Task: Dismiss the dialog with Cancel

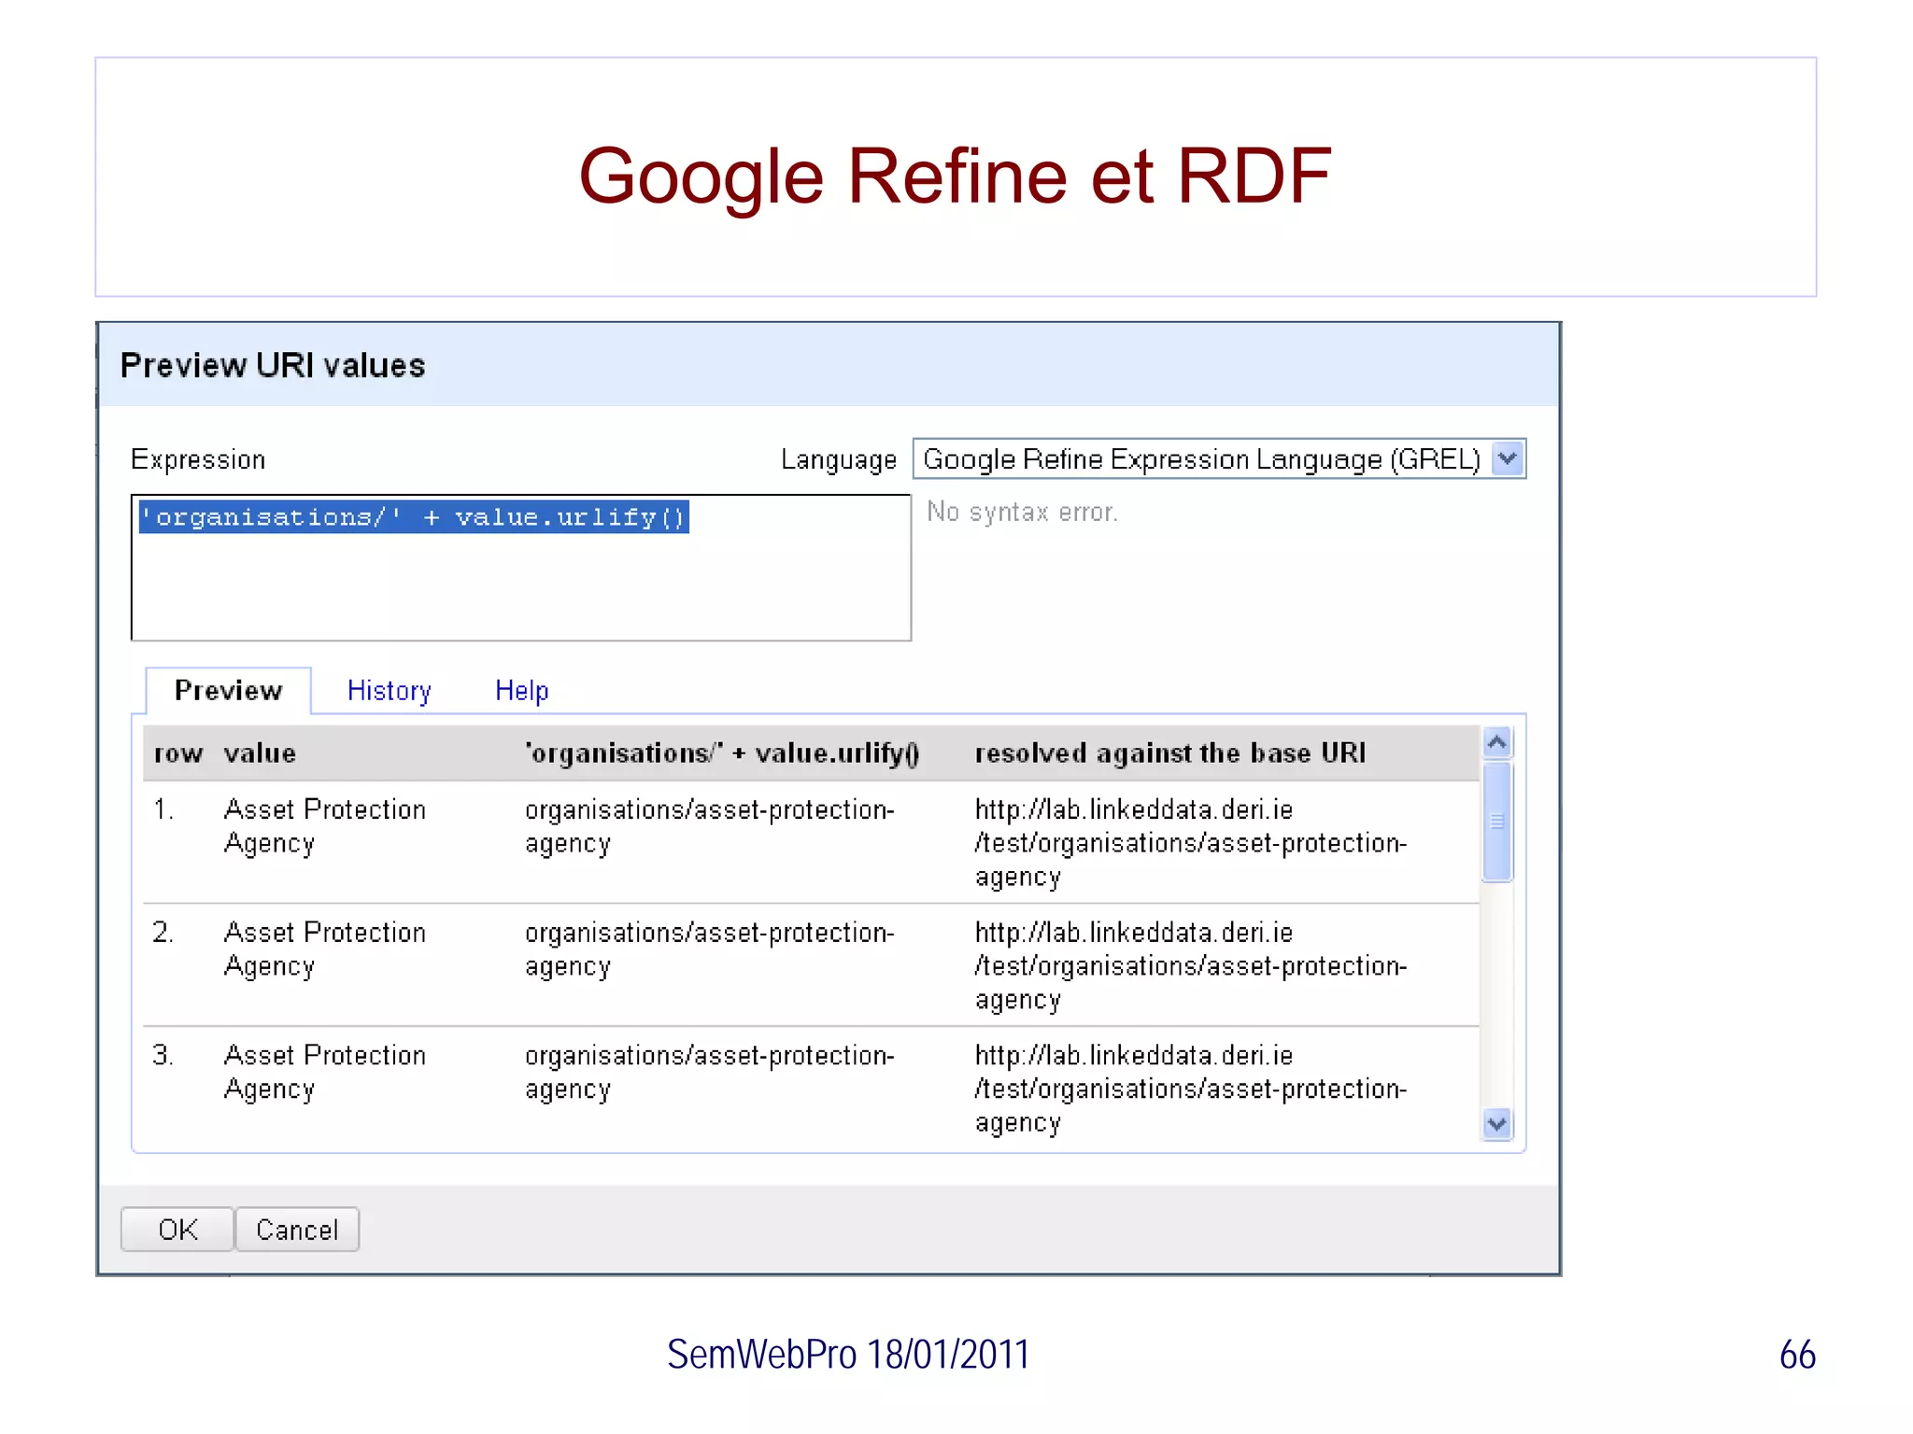Action: click(297, 1229)
